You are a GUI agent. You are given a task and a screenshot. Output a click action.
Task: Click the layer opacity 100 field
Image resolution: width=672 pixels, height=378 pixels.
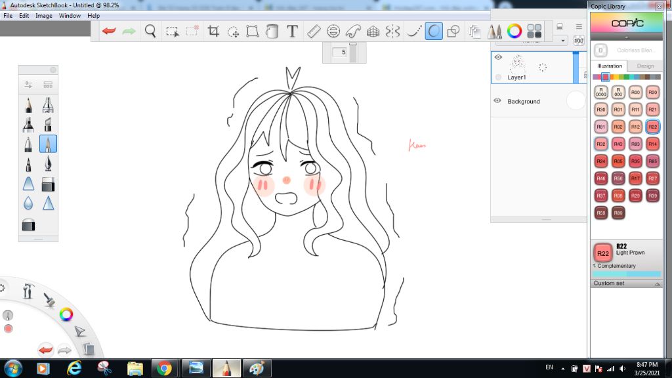[579, 41]
